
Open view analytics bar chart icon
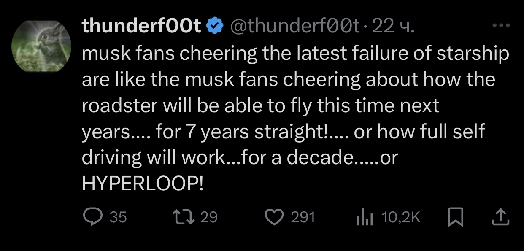click(x=364, y=218)
